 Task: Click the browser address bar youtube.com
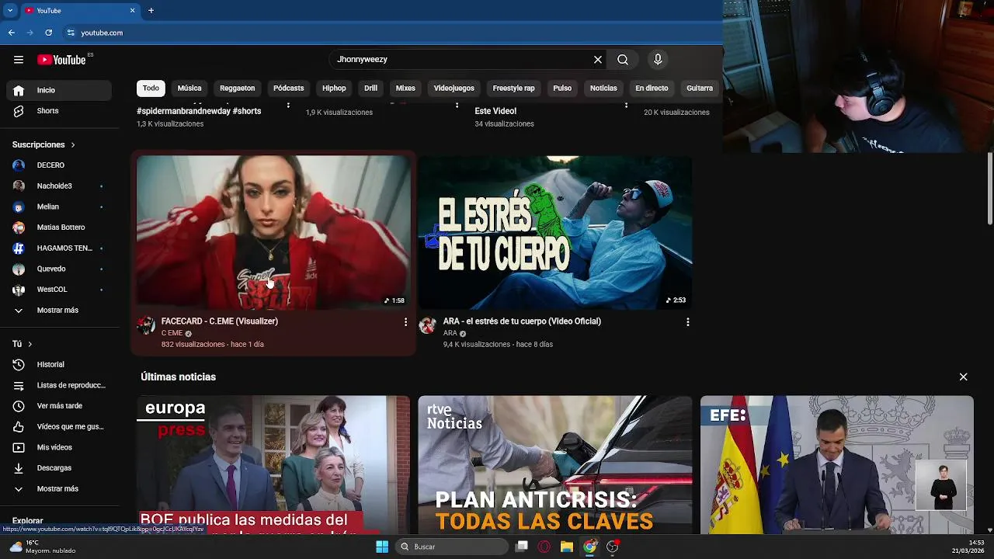[102, 33]
